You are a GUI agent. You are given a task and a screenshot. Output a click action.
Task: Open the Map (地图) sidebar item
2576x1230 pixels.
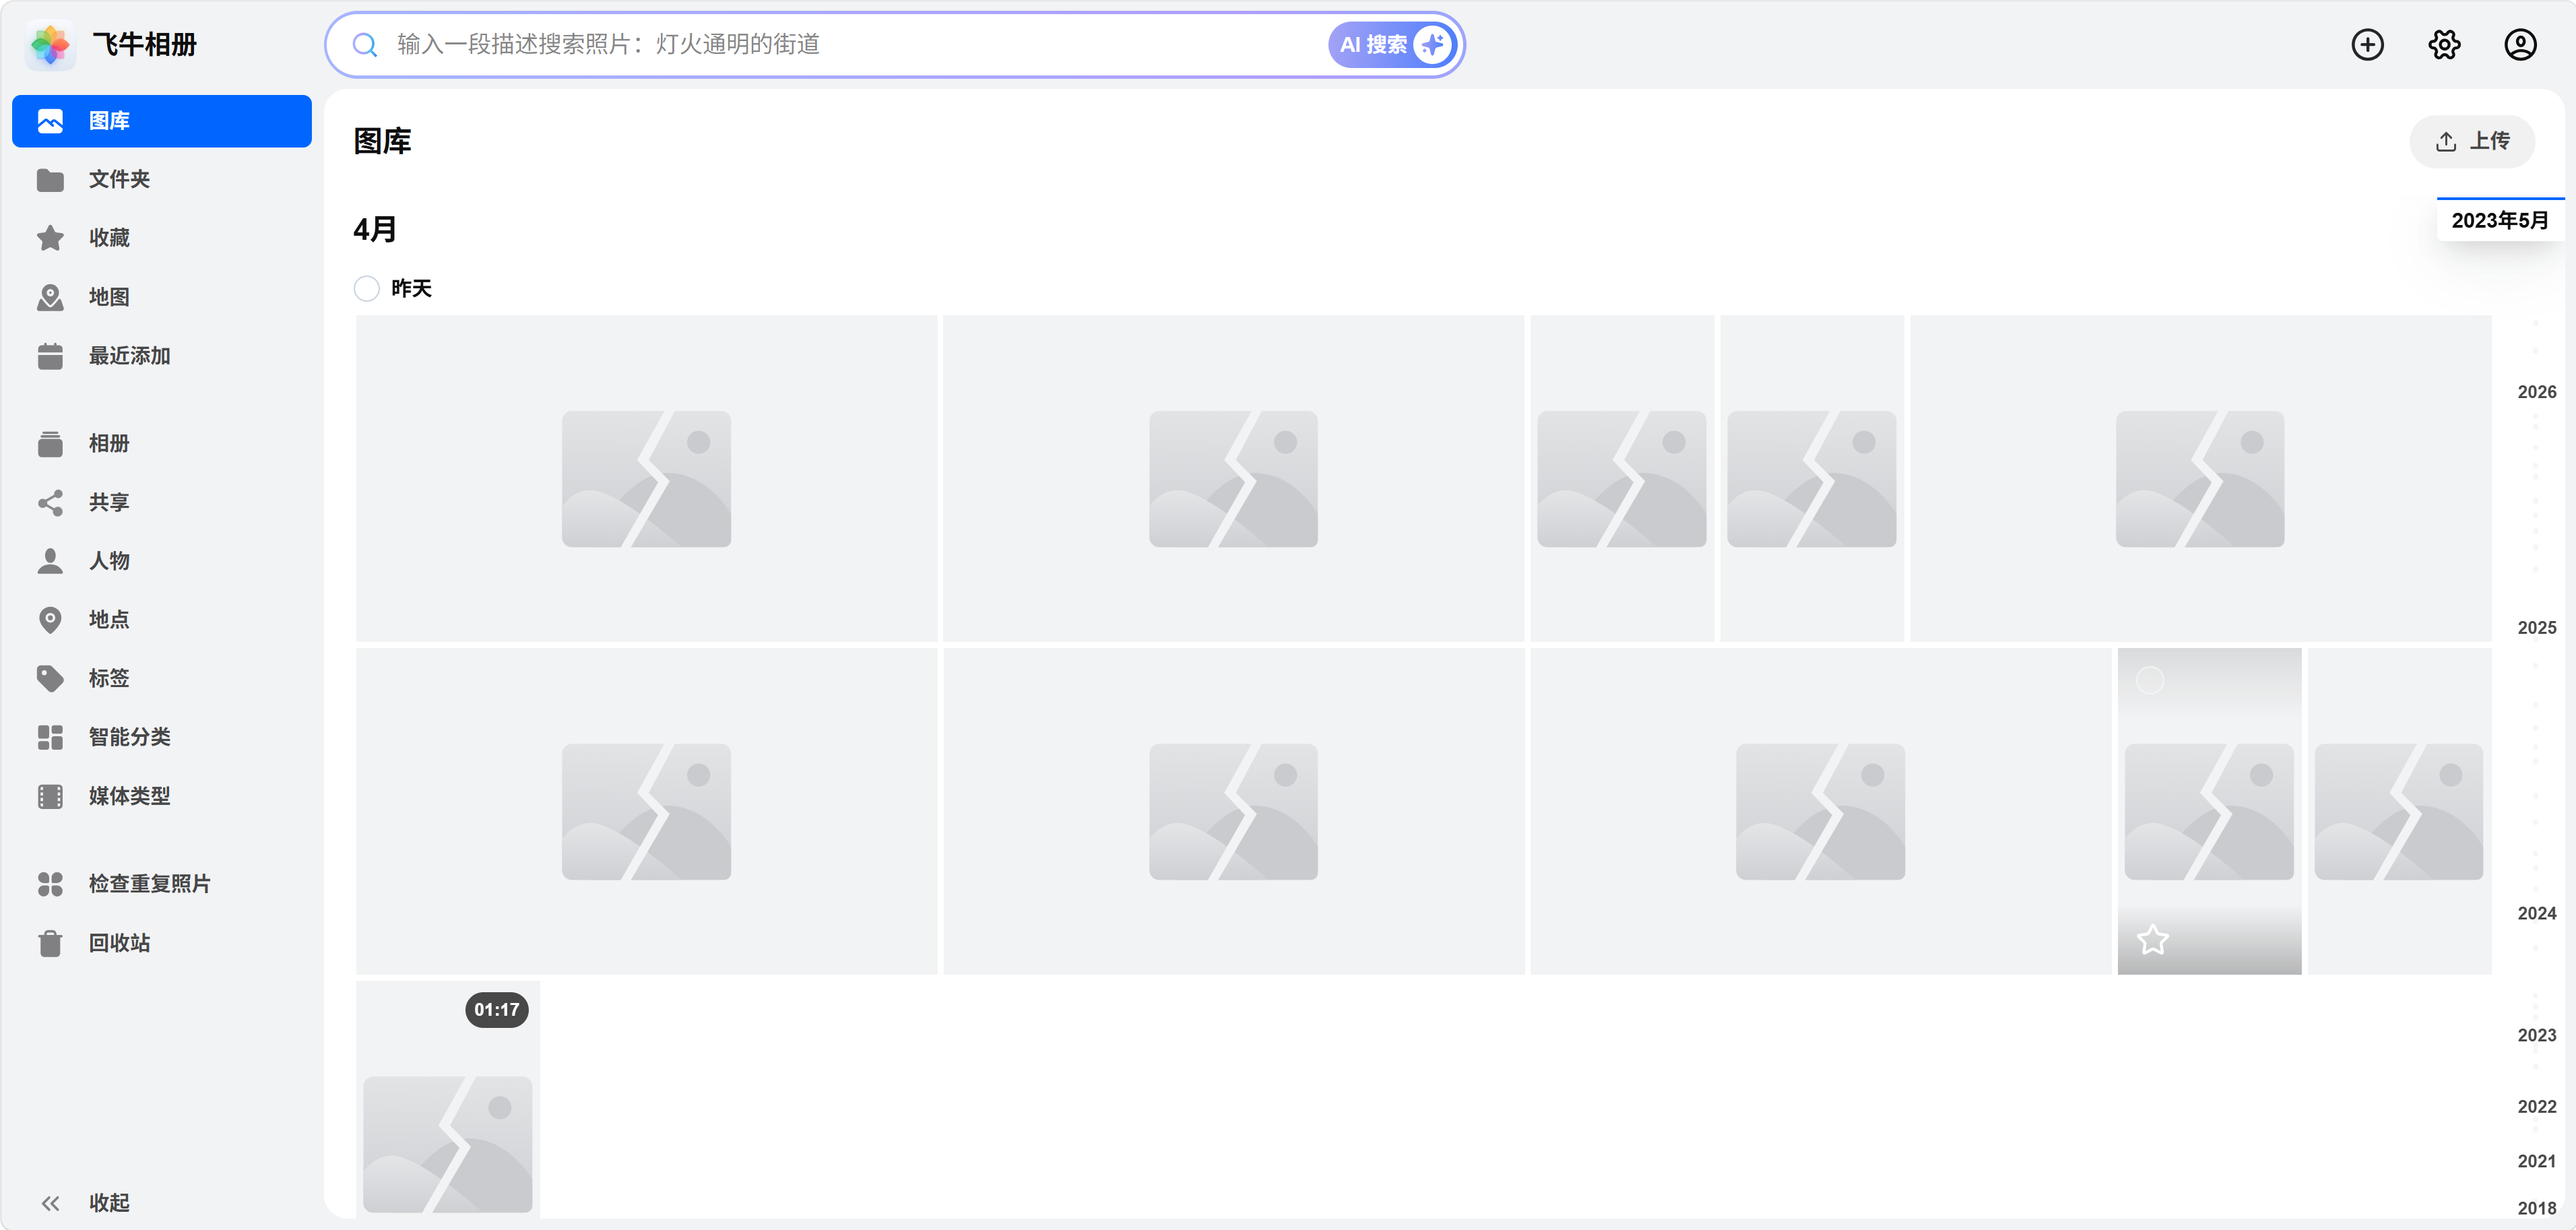click(109, 297)
